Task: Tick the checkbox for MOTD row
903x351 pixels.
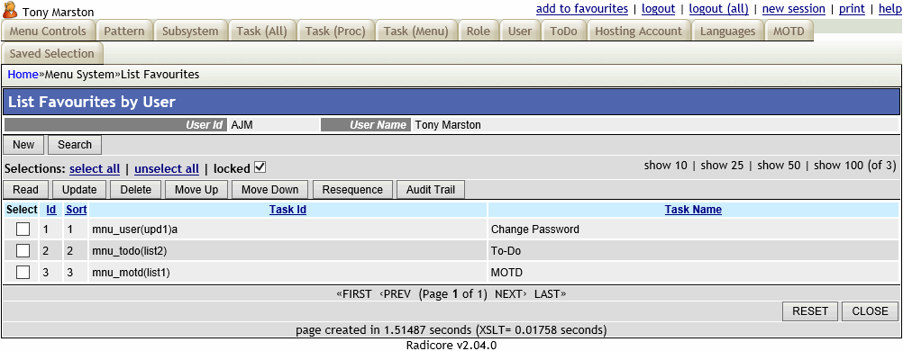Action: click(23, 272)
